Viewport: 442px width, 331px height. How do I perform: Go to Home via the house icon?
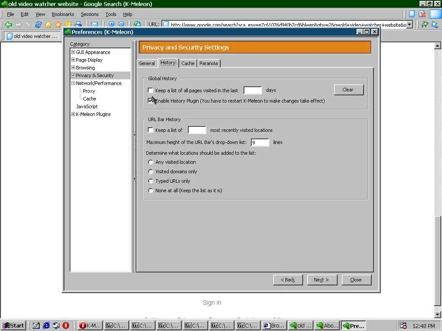(x=48, y=25)
